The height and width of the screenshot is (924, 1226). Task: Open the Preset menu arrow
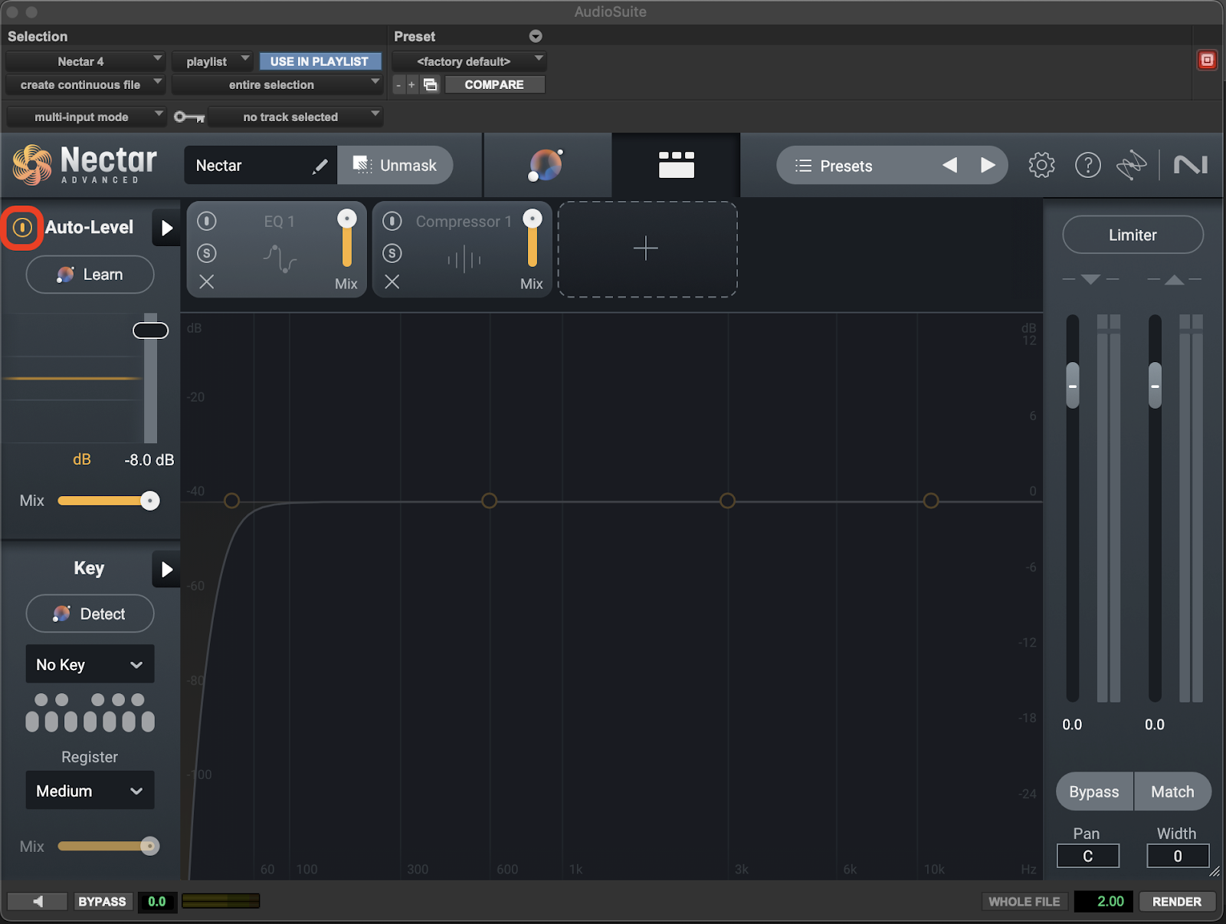tap(536, 36)
